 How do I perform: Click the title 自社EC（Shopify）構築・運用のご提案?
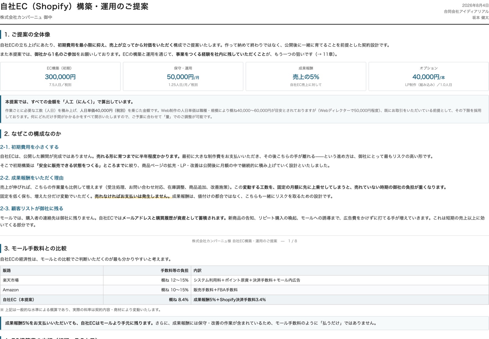coord(74,6)
